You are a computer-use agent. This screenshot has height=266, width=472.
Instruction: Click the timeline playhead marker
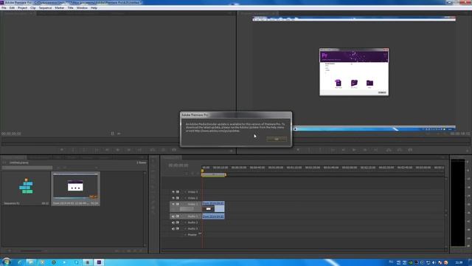click(202, 171)
